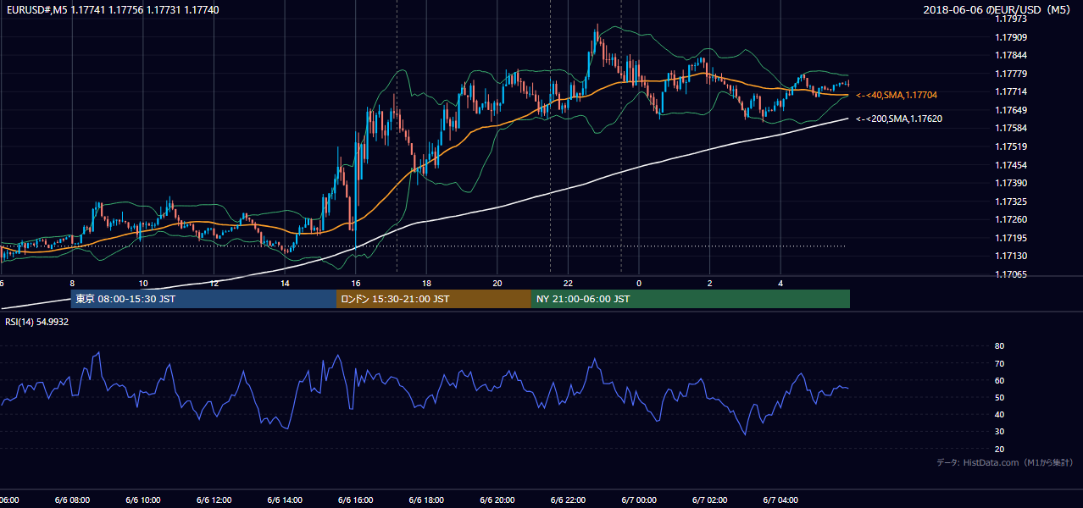
Task: Click price level 1.17260 on the axis
Action: coord(1010,219)
